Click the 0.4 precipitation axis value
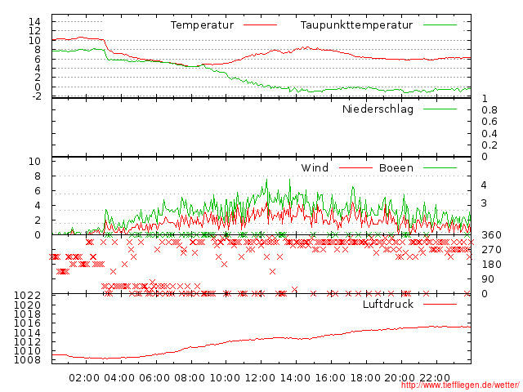This screenshot has width=523, height=392. [489, 134]
